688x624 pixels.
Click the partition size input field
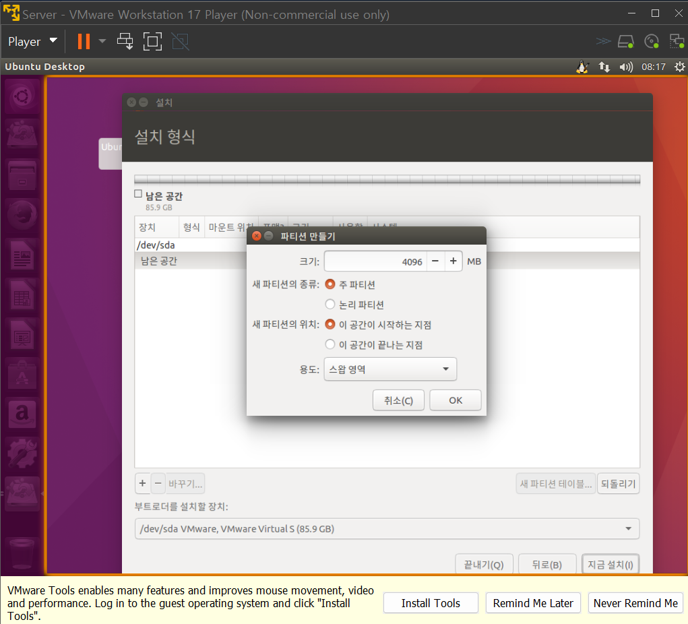click(375, 261)
